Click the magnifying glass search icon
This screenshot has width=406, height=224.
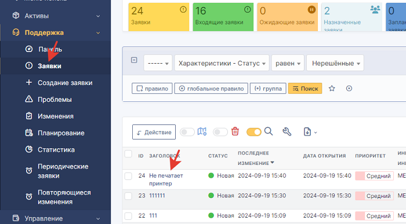269,131
